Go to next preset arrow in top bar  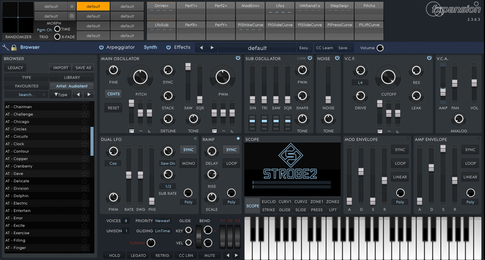click(x=212, y=48)
